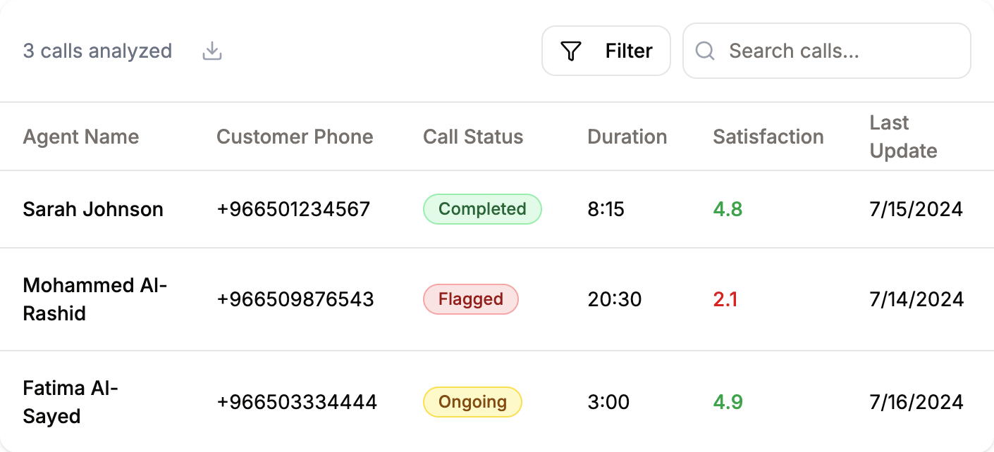Click the Flagged badge on Mohammed Al-Rashid's row
Screen dimensions: 994x452
[x=470, y=299]
